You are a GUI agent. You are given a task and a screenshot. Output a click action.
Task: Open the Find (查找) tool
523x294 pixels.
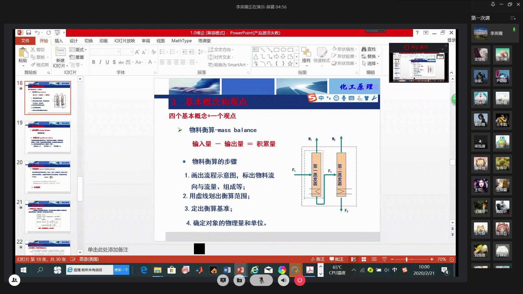[369, 49]
